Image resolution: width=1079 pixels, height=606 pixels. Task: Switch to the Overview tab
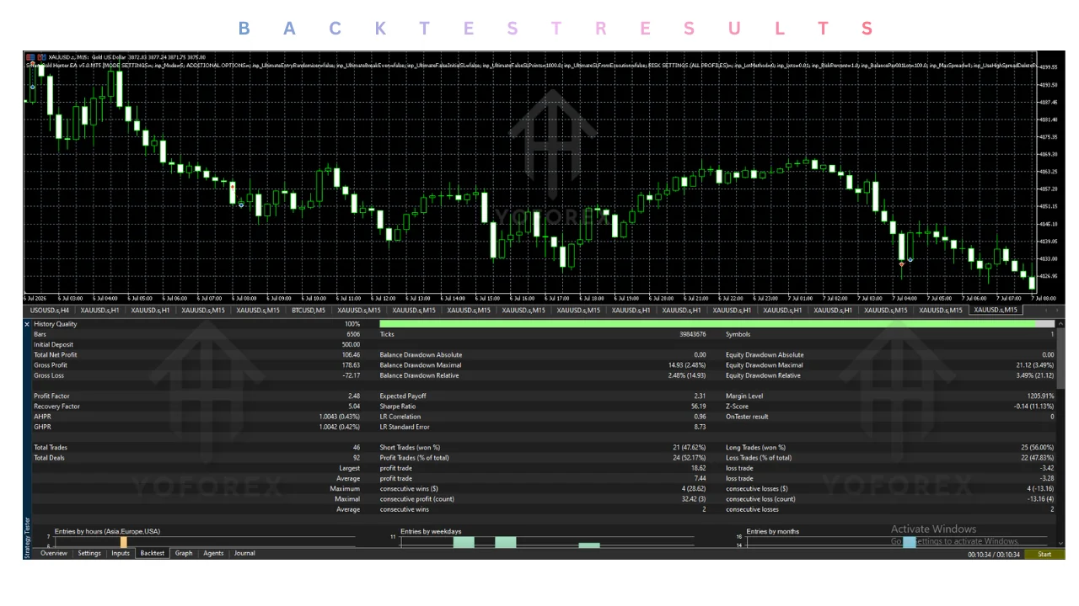click(x=54, y=553)
